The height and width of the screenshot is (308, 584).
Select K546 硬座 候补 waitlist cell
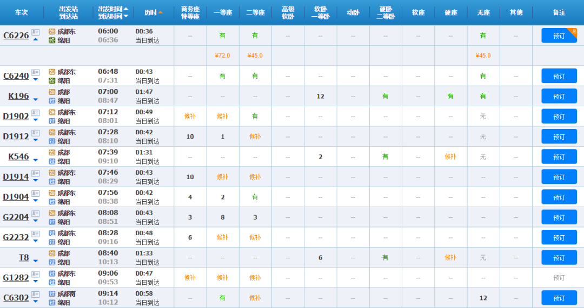[450, 157]
